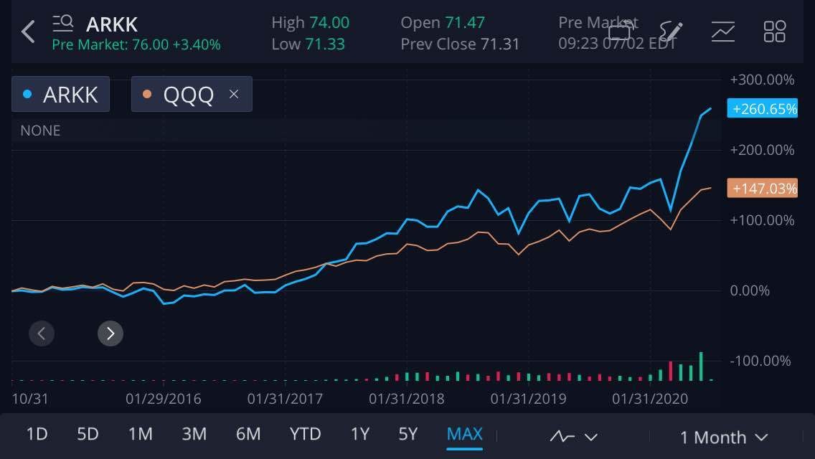The height and width of the screenshot is (459, 815).
Task: Toggle the ARKK series chip
Action: 61,94
